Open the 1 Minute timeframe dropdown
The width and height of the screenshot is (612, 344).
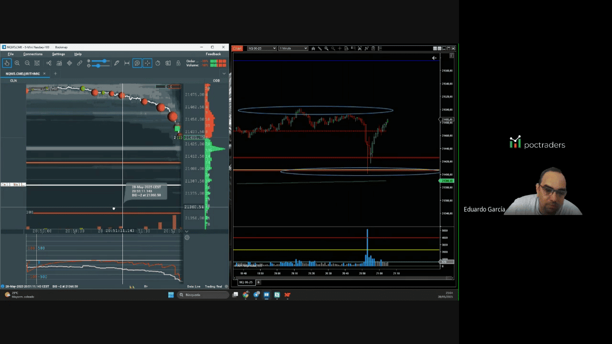pyautogui.click(x=293, y=48)
